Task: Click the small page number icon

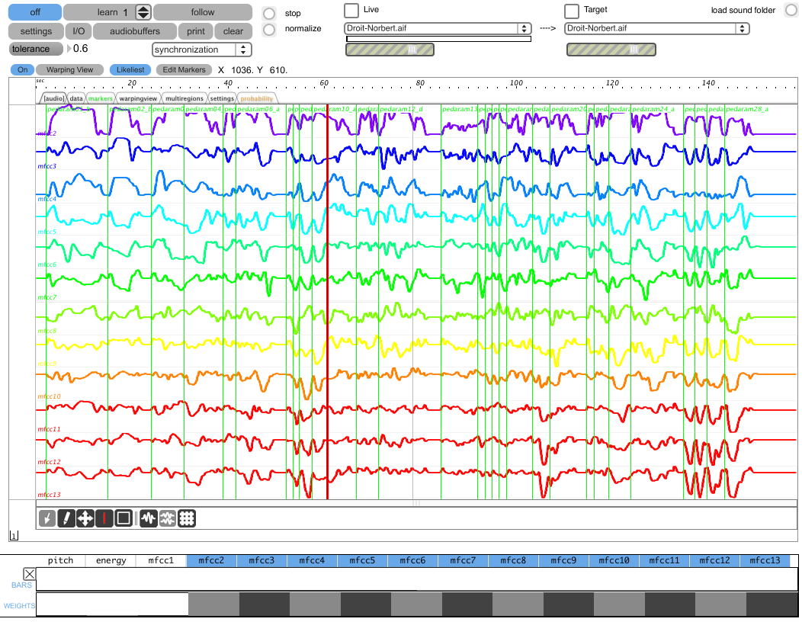Action: tap(14, 536)
